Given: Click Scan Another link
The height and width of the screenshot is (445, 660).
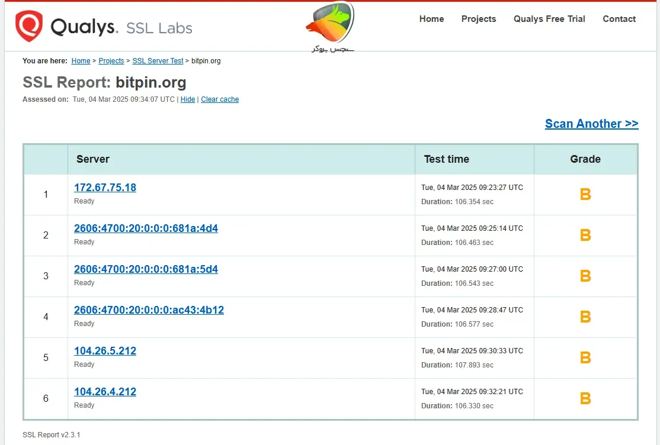Looking at the screenshot, I should coord(591,124).
